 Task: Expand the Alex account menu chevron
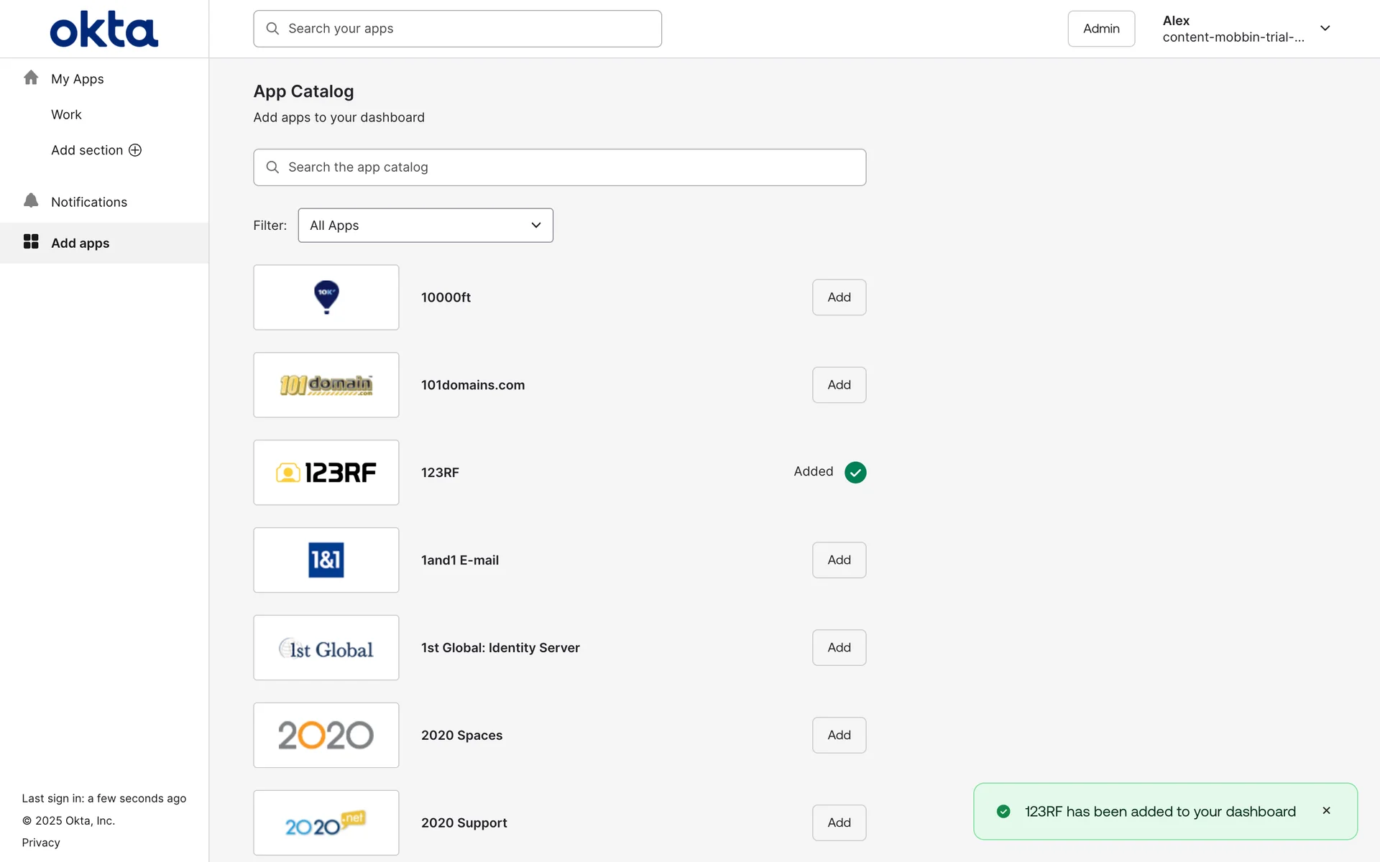click(x=1325, y=29)
